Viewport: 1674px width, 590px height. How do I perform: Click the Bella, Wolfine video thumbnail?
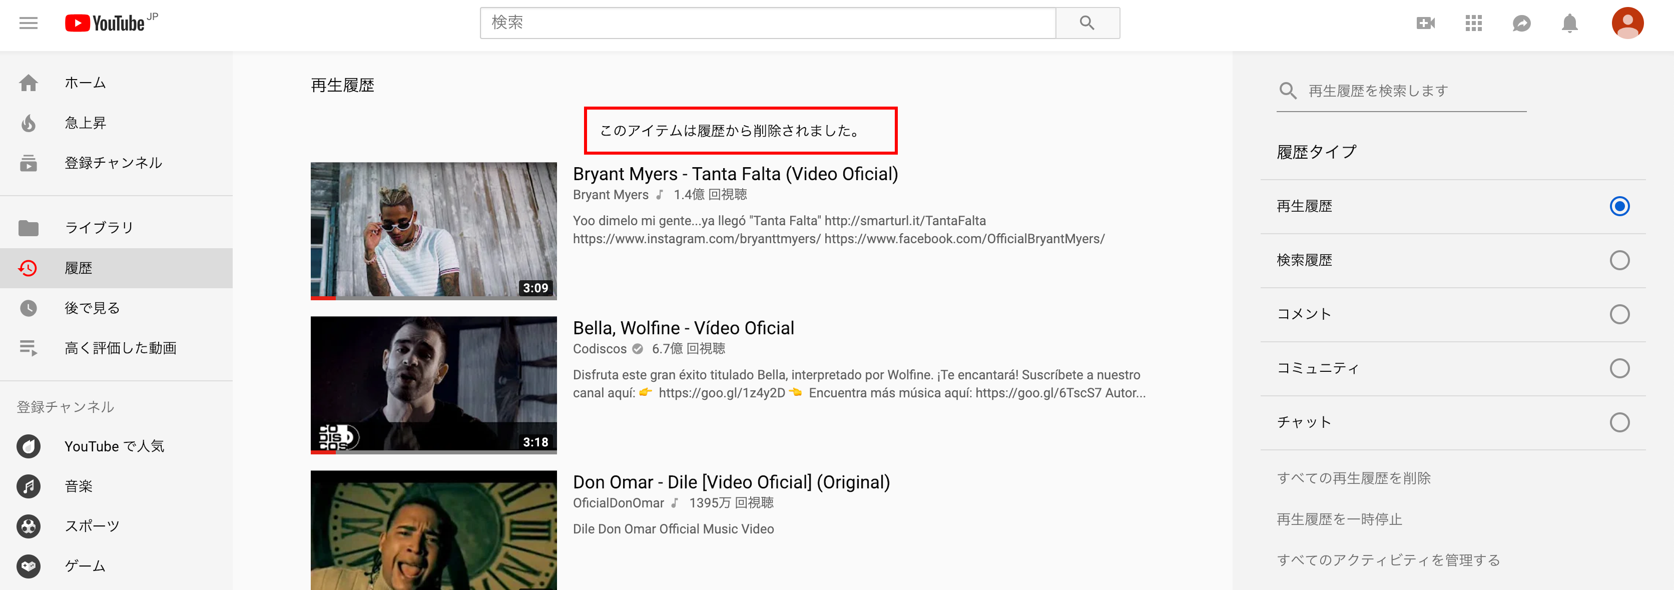tap(433, 385)
